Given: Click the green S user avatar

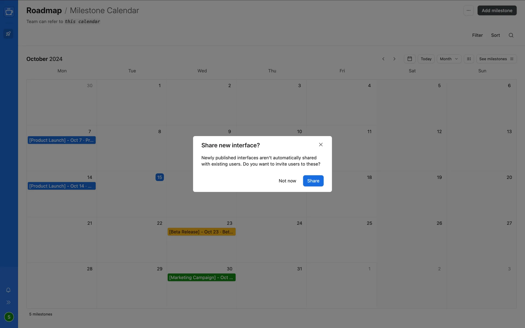Looking at the screenshot, I should (9, 317).
